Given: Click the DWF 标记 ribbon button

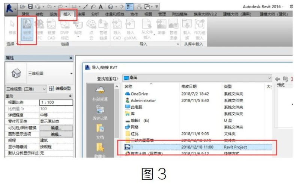Looking at the screenshot, I should click(65, 29).
